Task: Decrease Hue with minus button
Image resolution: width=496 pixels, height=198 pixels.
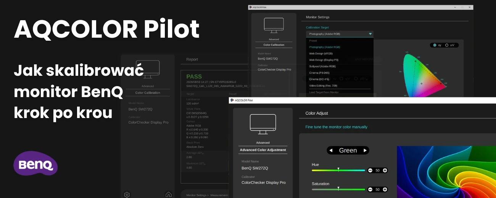Action: pos(370,170)
